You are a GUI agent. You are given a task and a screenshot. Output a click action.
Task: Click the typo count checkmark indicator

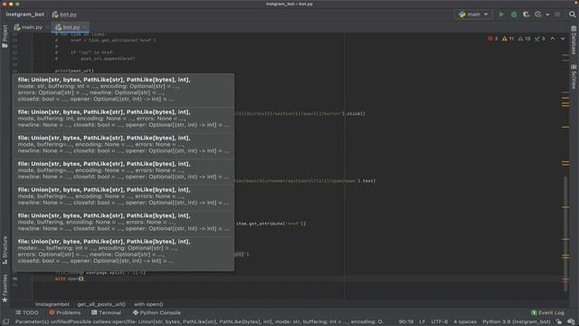pyautogui.click(x=540, y=38)
